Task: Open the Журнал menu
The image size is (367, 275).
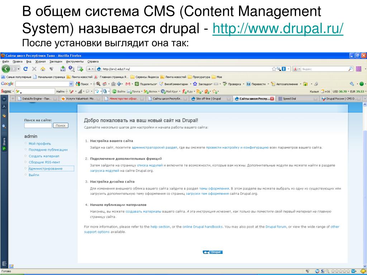Action: pos(40,62)
